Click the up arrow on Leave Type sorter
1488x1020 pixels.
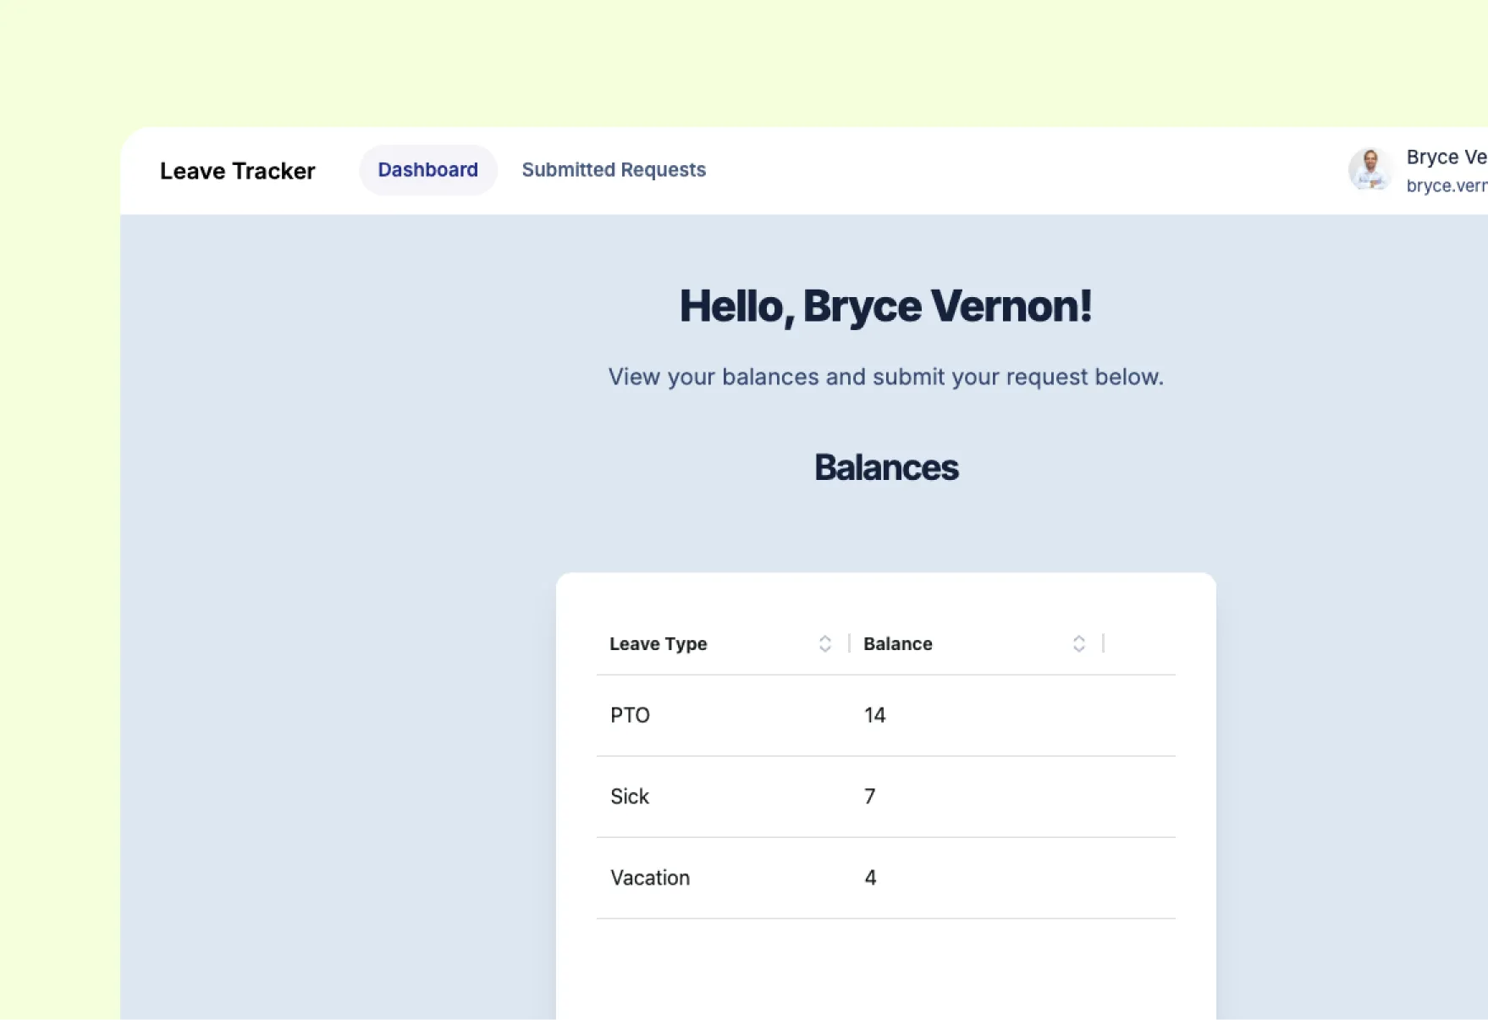tap(824, 638)
